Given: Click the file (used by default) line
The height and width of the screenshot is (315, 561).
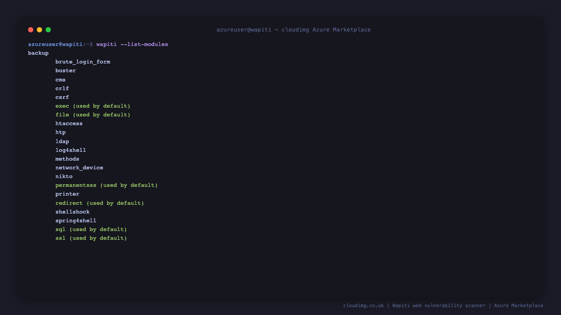Looking at the screenshot, I should point(93,115).
